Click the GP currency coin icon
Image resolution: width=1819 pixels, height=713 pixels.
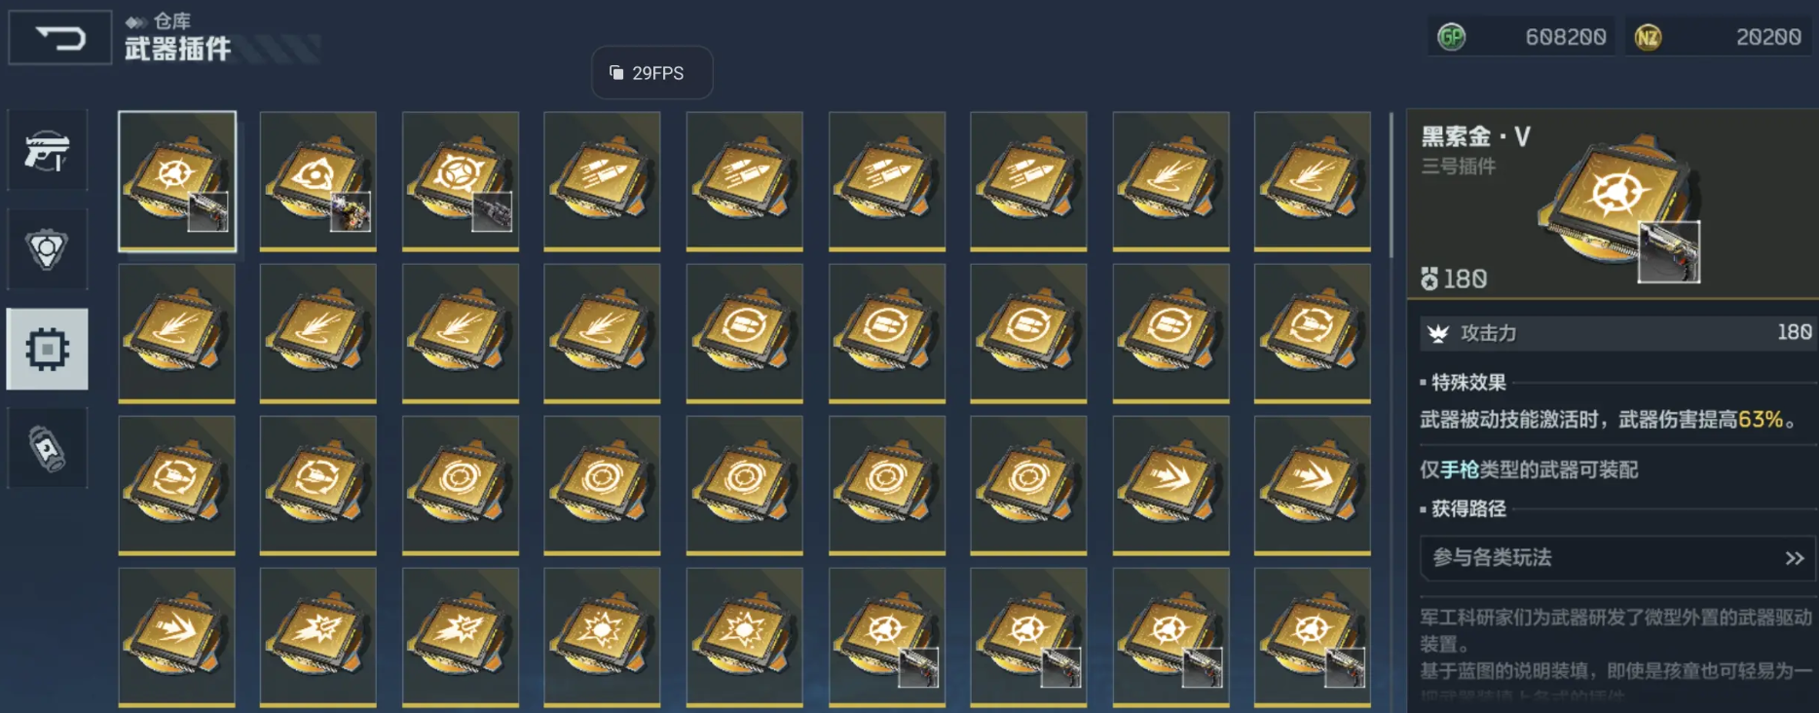pyautogui.click(x=1451, y=37)
